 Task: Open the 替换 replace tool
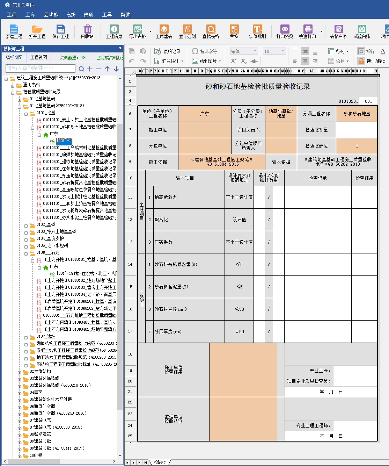[234, 31]
